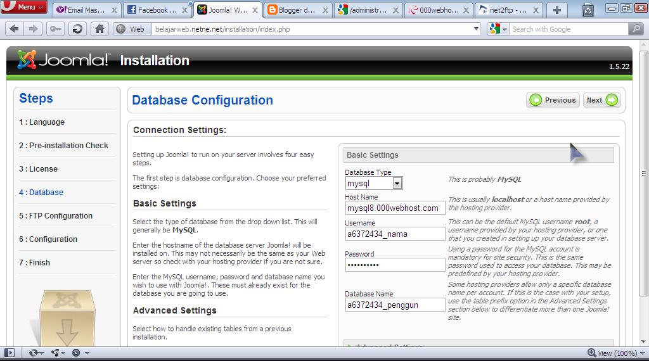This screenshot has height=361, width=649.
Task: Close the Joomla! W... tab
Action: (255, 10)
